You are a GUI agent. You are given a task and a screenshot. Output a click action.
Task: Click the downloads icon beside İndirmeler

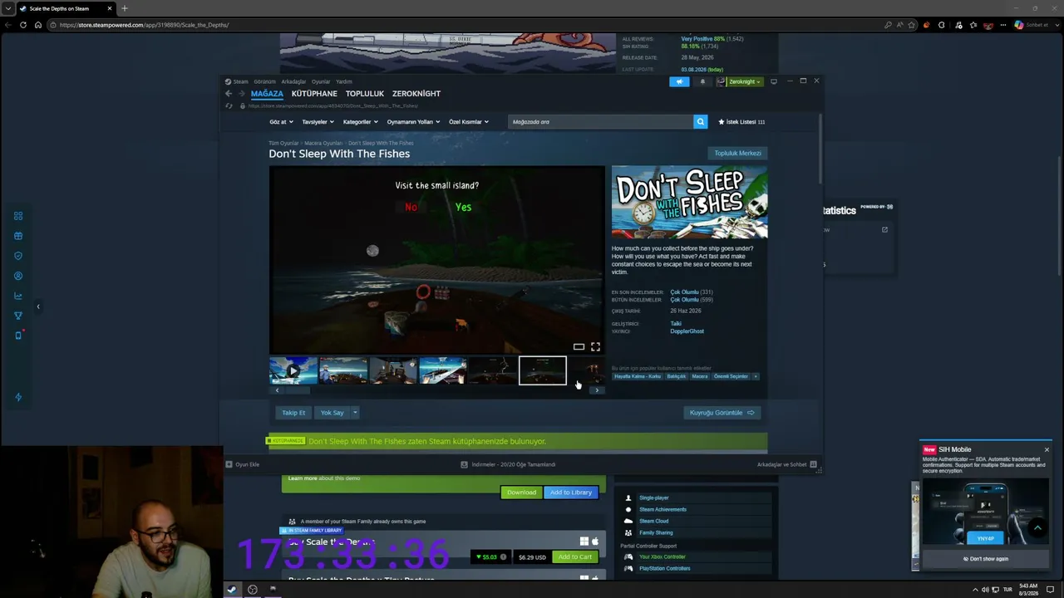tap(464, 464)
